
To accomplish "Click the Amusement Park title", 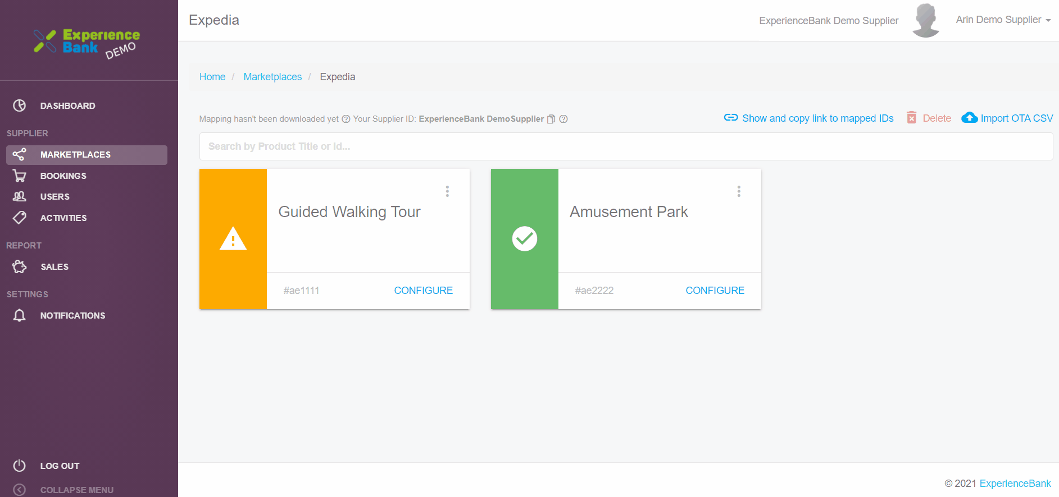I will (x=629, y=211).
